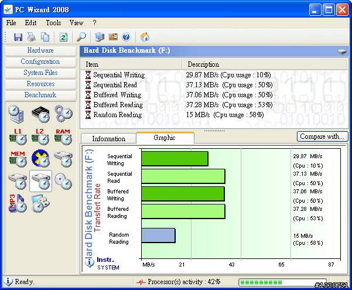Select the Buffered Reading row
Screen dimensions: 352x290
[214, 105]
